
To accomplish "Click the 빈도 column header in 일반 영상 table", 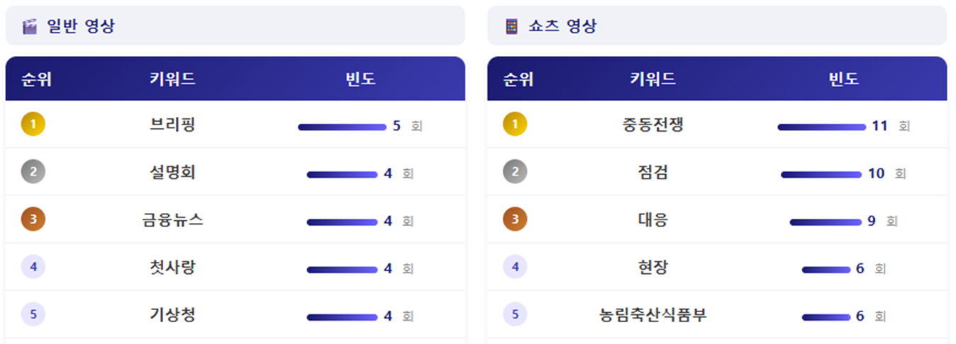I will (360, 79).
